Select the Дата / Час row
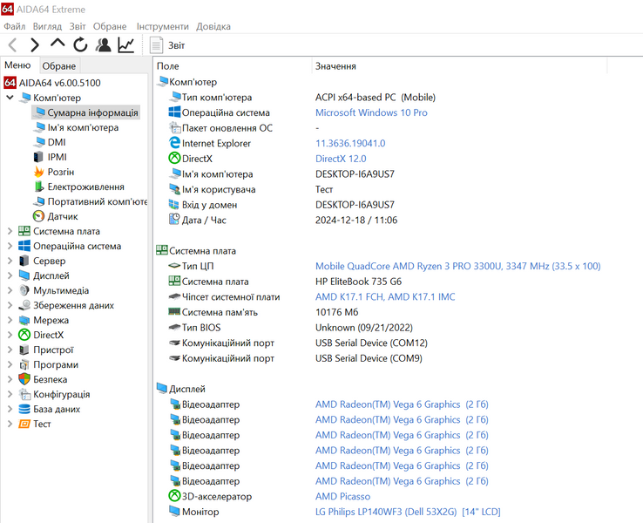Viewport: 643px width, 523px height. coord(204,220)
